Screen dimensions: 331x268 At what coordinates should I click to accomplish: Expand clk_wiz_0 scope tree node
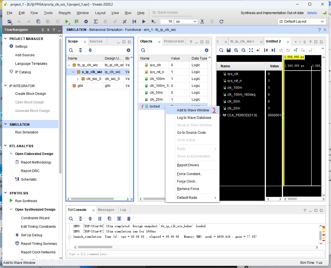[x=78, y=79]
